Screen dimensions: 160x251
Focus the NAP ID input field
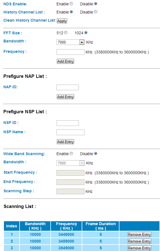coord(68,87)
